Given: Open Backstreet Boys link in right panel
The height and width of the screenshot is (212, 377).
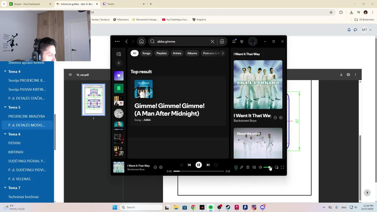Looking at the screenshot, I should click(x=245, y=121).
